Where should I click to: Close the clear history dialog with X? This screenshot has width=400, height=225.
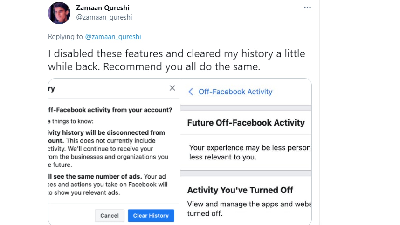(x=172, y=88)
